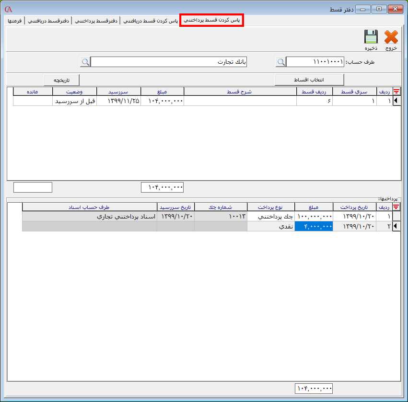Click the بانک تجارت account name field
Viewport: 408px width, 402px height.
pyautogui.click(x=168, y=62)
